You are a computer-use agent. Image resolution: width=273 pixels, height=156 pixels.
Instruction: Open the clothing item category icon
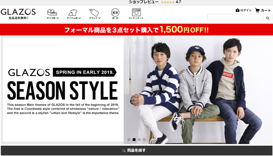[73, 13]
